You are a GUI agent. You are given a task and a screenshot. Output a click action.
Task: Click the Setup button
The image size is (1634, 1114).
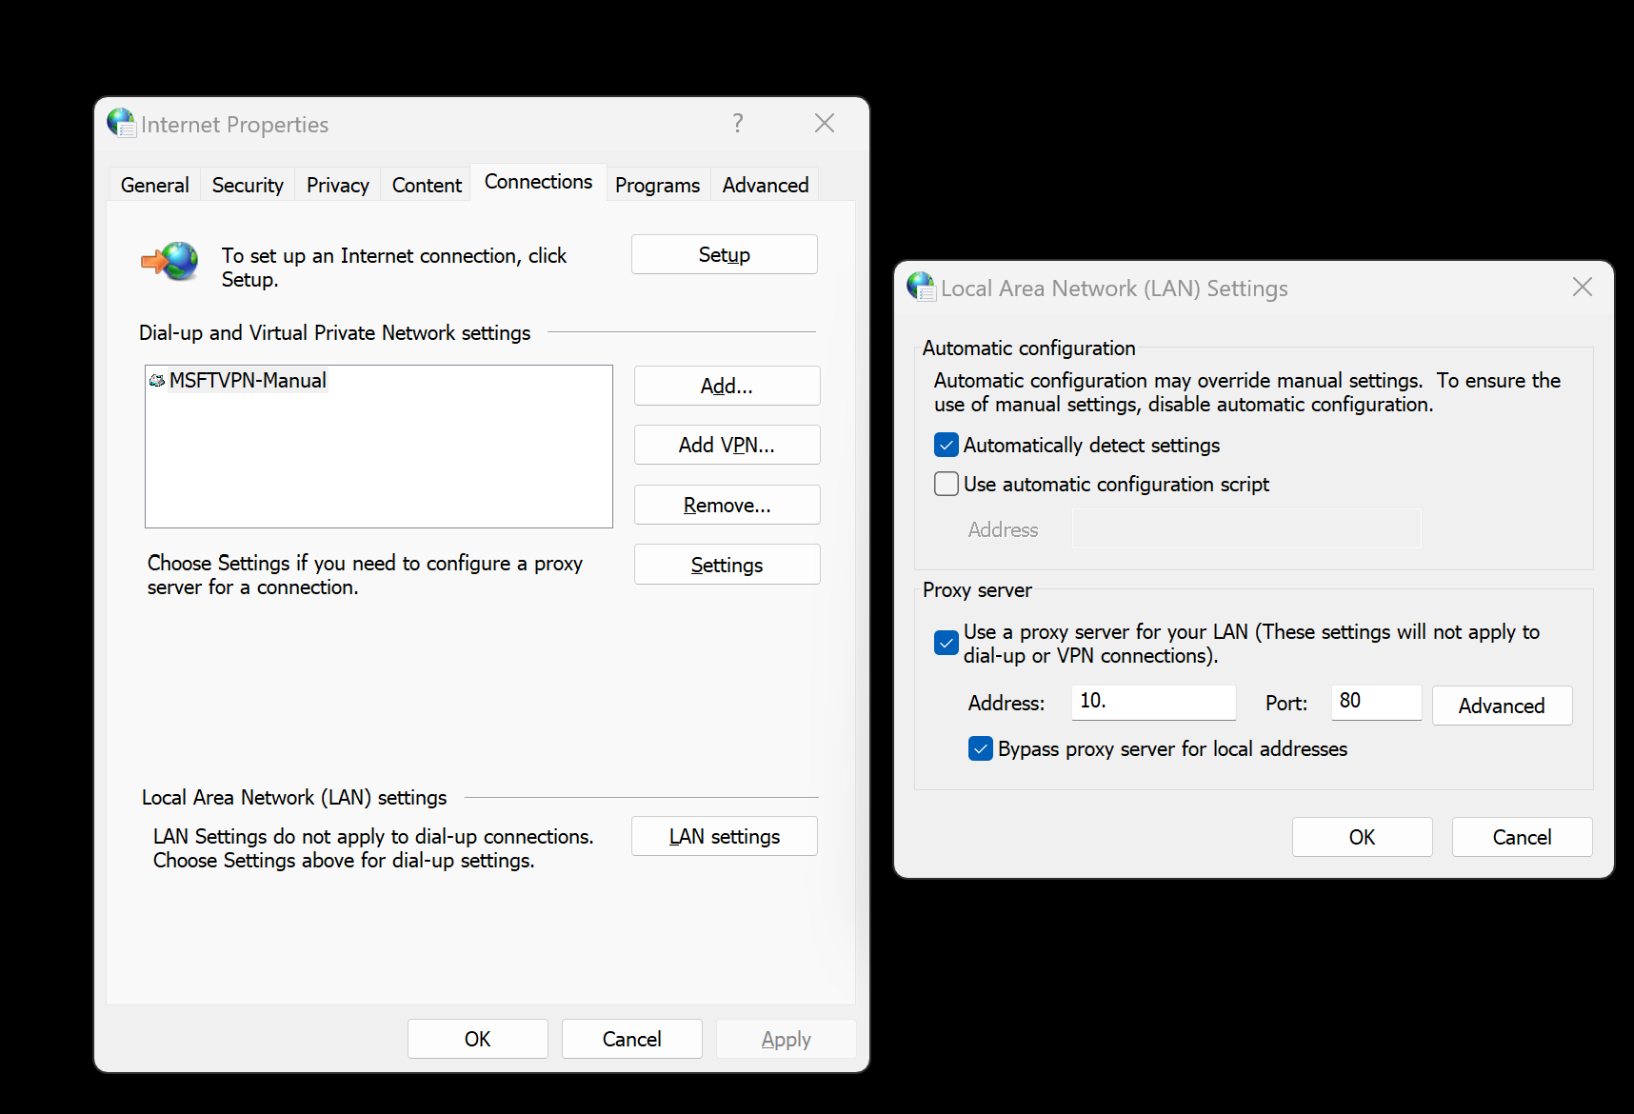click(725, 254)
